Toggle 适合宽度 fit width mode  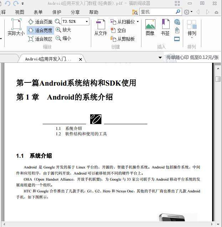coord(41,30)
